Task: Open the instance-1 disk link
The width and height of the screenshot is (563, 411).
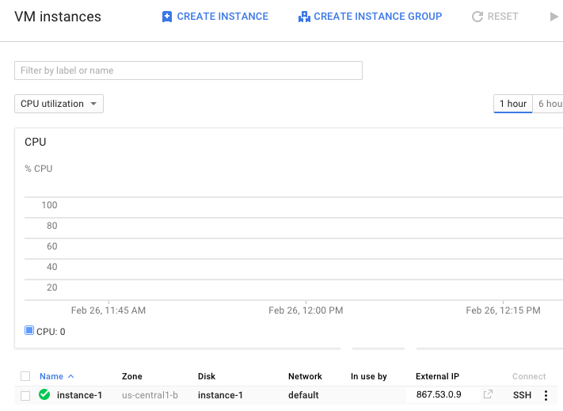Action: click(x=220, y=395)
